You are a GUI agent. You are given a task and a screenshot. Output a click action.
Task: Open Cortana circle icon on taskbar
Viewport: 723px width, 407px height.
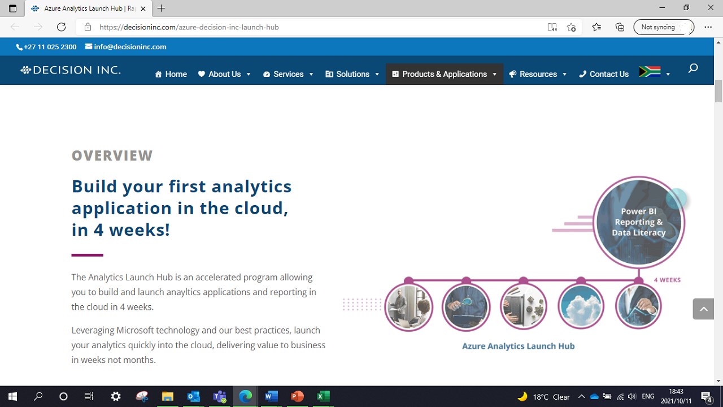[63, 396]
